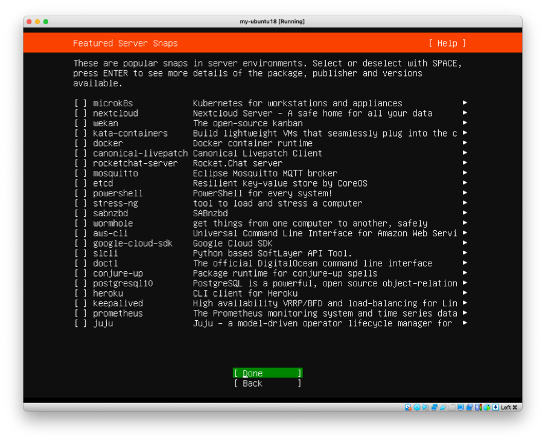Enable the postgresql10 checkbox

[x=81, y=283]
